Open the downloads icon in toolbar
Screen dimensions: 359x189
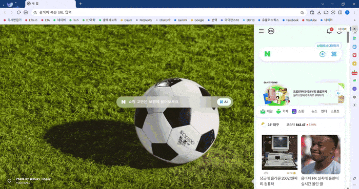pos(319,12)
